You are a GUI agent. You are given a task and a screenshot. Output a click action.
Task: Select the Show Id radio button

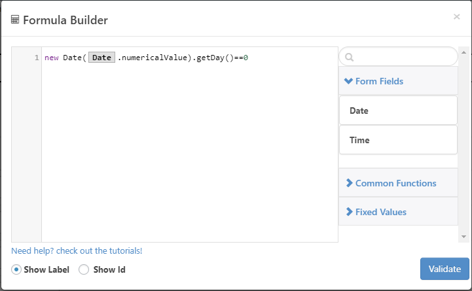[84, 269]
